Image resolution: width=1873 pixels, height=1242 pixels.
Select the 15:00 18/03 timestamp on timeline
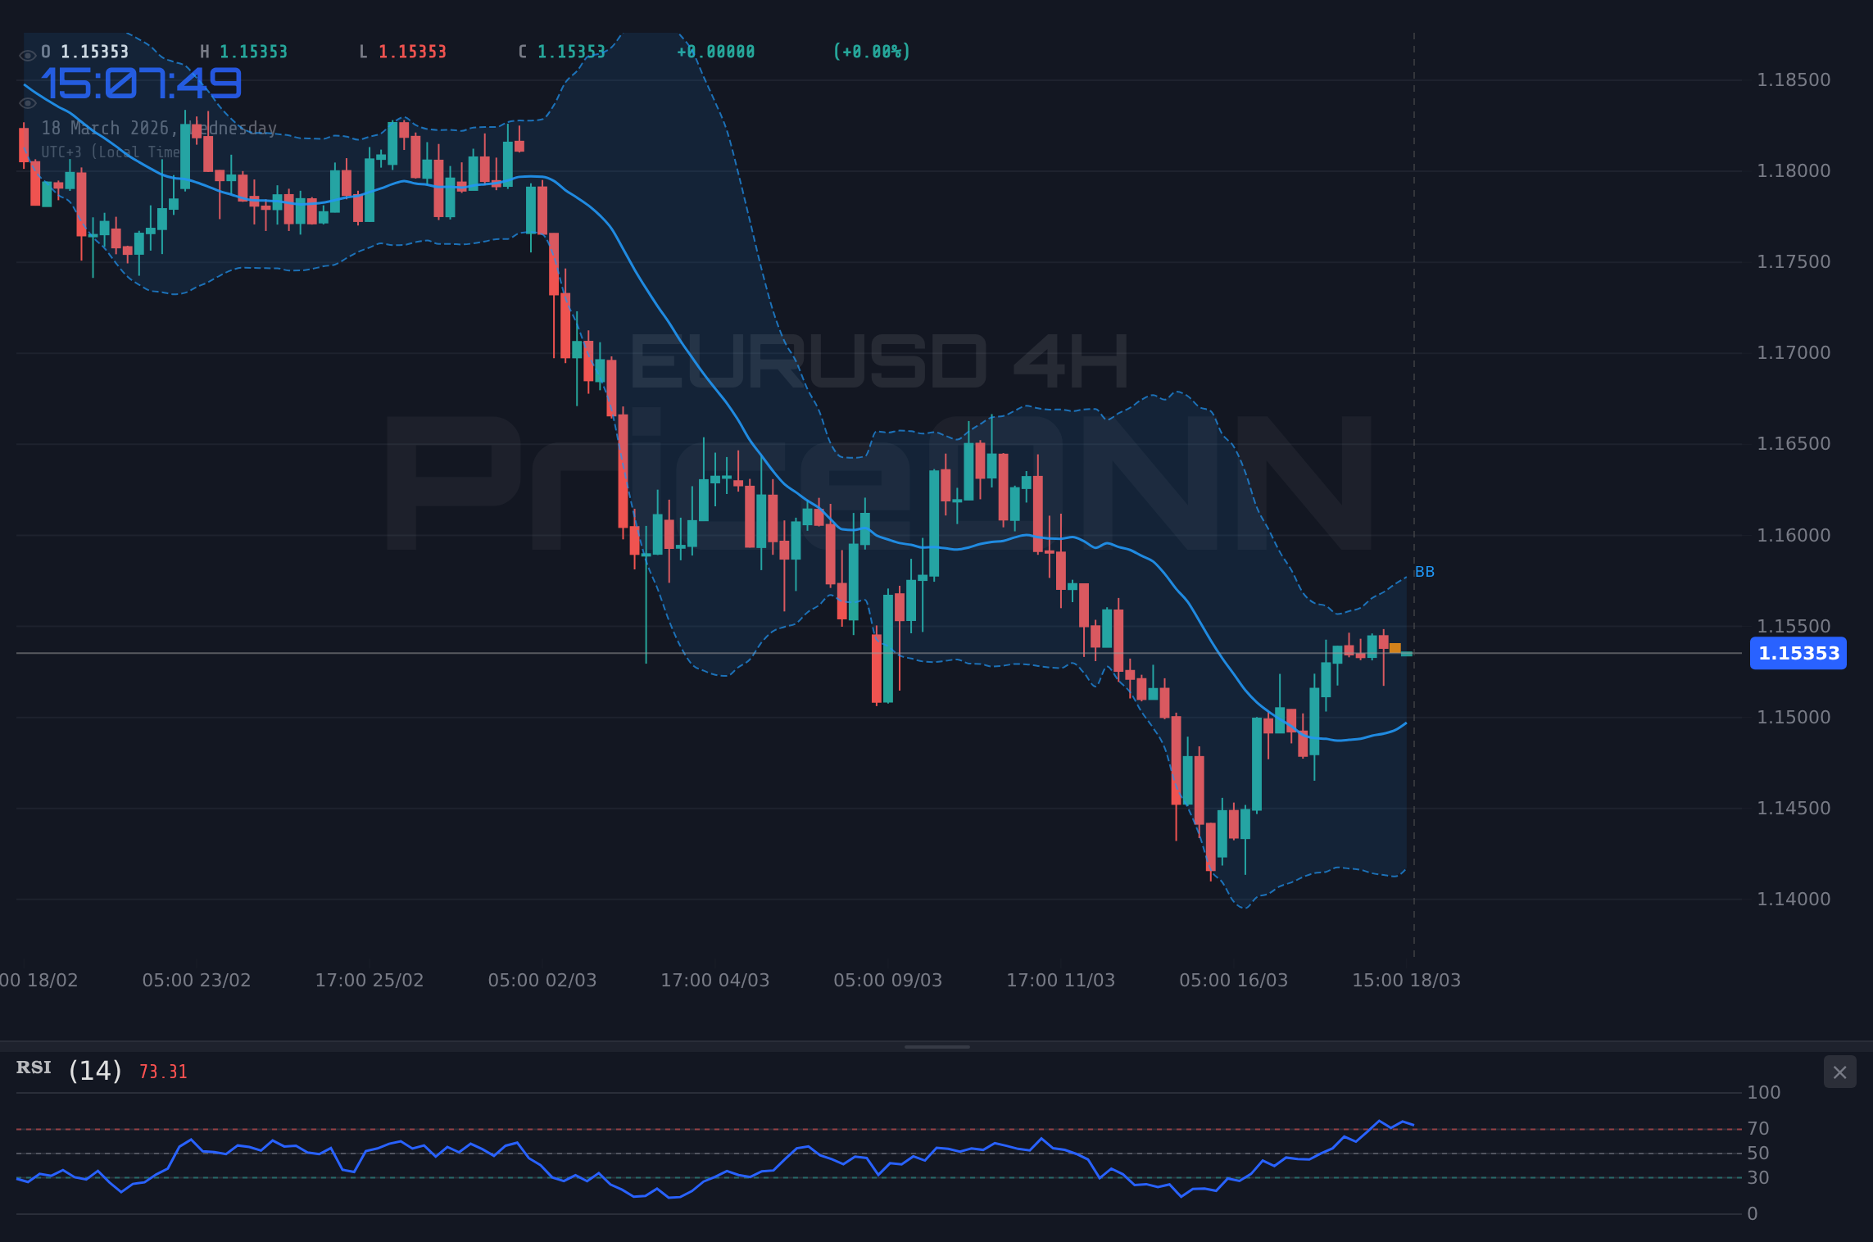coord(1406,980)
